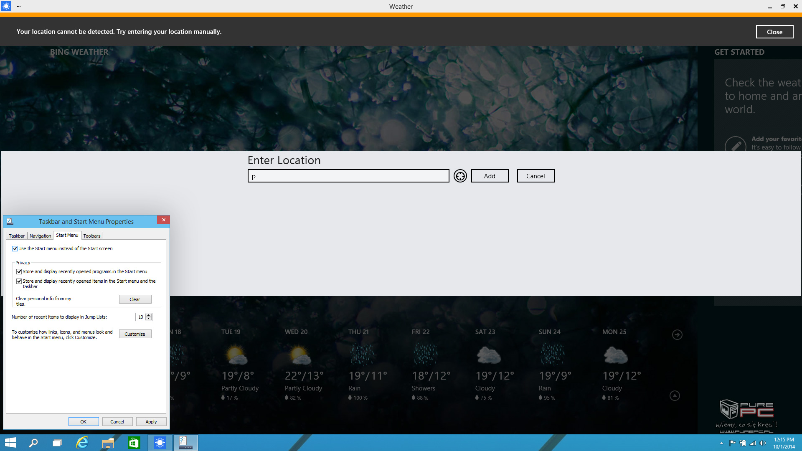802x451 pixels.
Task: Click Apply in Taskbar Properties dialog
Action: point(151,422)
